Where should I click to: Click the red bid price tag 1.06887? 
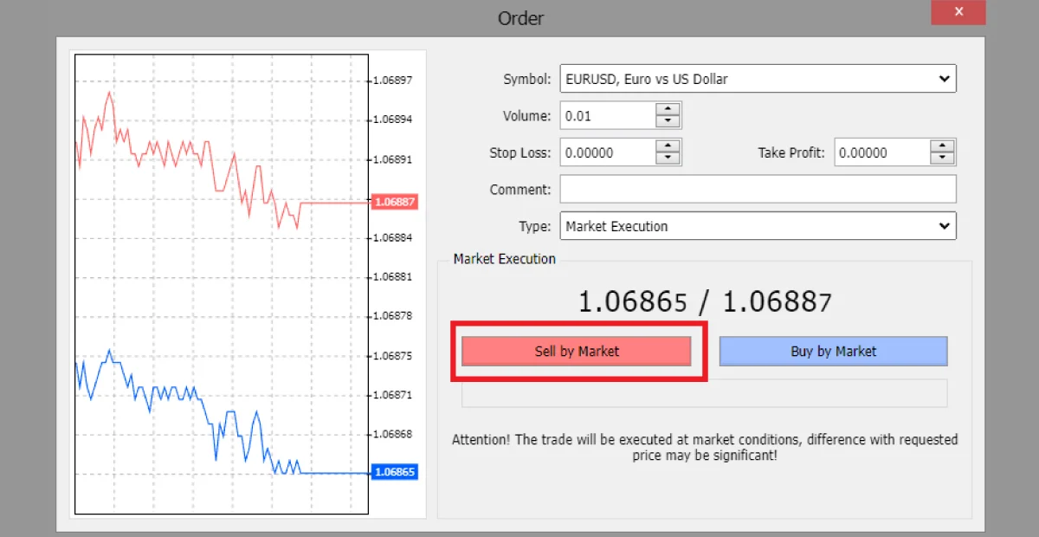pos(394,202)
